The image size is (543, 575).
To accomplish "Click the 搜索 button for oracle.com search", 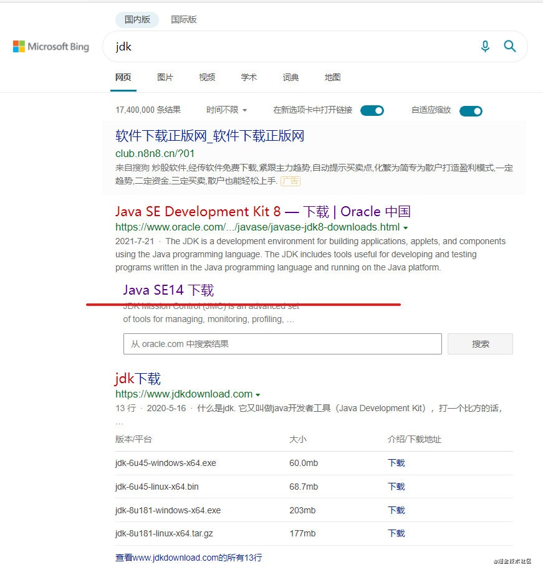I will click(480, 343).
